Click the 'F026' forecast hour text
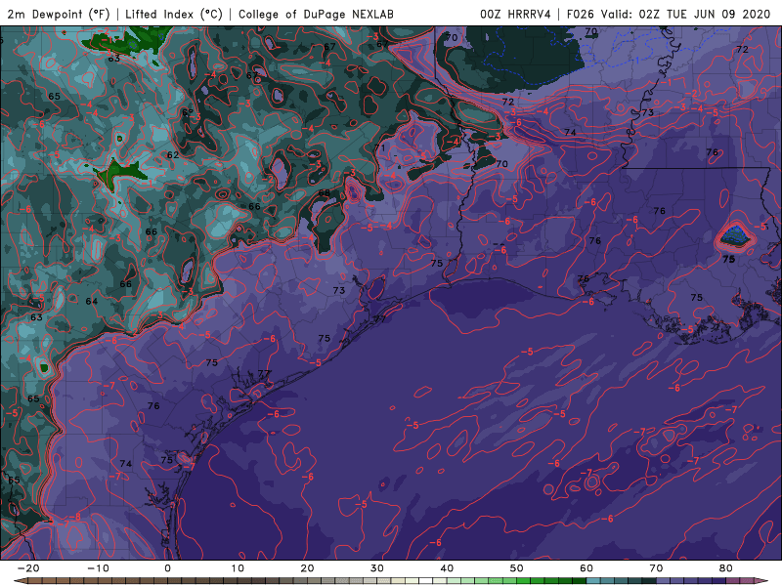 click(x=580, y=14)
